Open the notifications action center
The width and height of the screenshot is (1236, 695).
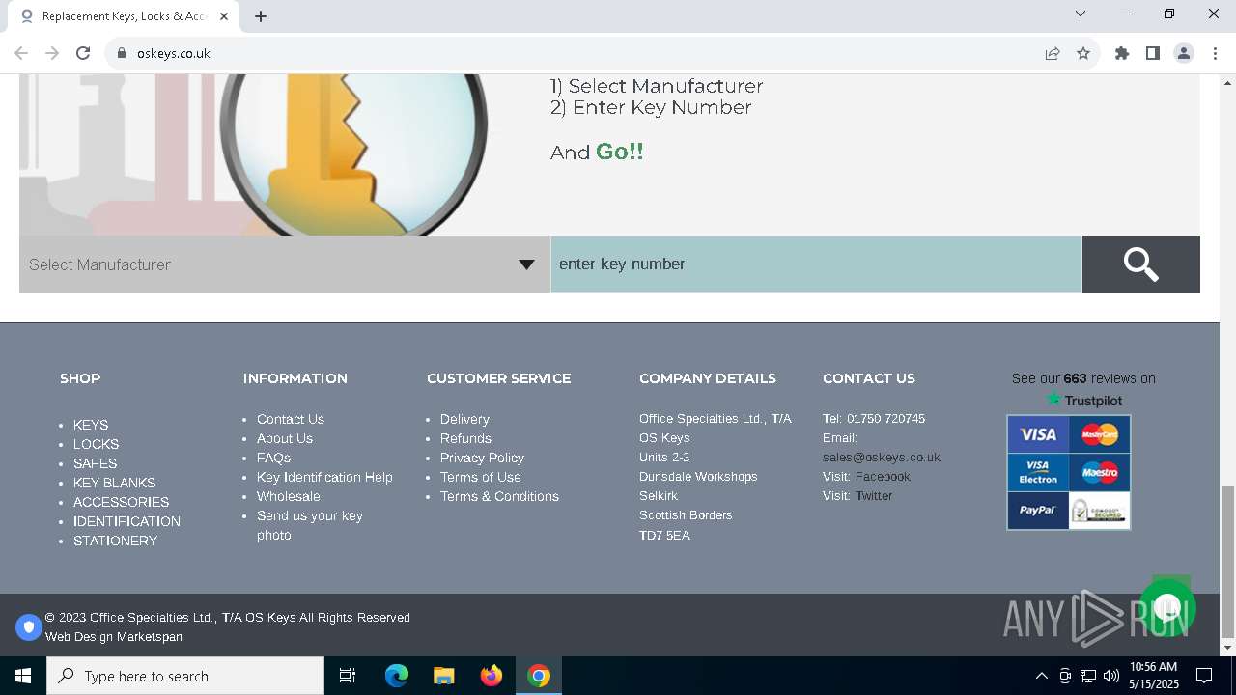pos(1204,676)
